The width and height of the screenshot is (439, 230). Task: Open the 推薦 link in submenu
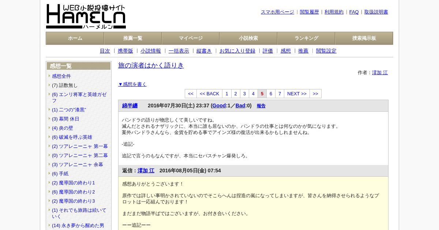coord(303,51)
